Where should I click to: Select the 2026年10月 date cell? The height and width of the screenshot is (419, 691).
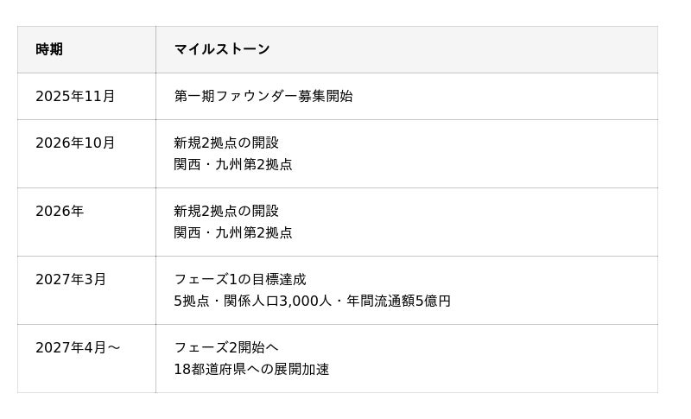75,143
